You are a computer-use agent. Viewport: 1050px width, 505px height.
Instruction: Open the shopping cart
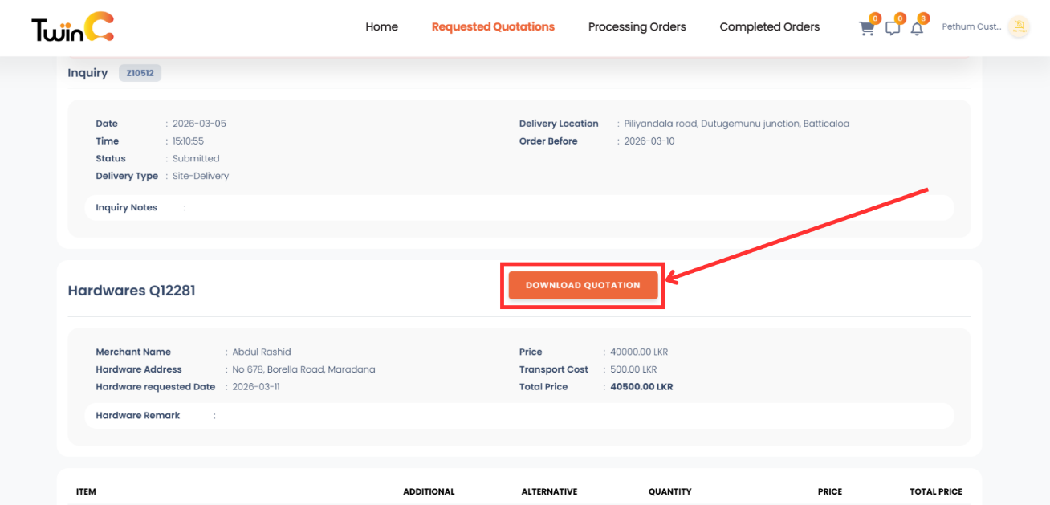coord(867,27)
